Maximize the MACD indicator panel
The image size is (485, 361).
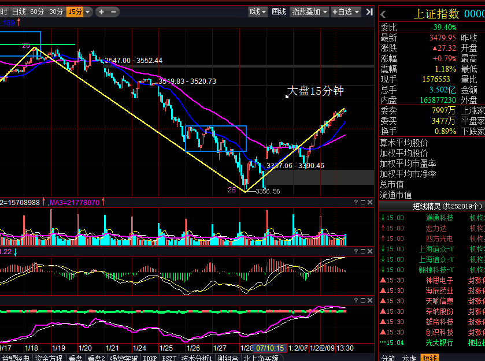pos(363,251)
